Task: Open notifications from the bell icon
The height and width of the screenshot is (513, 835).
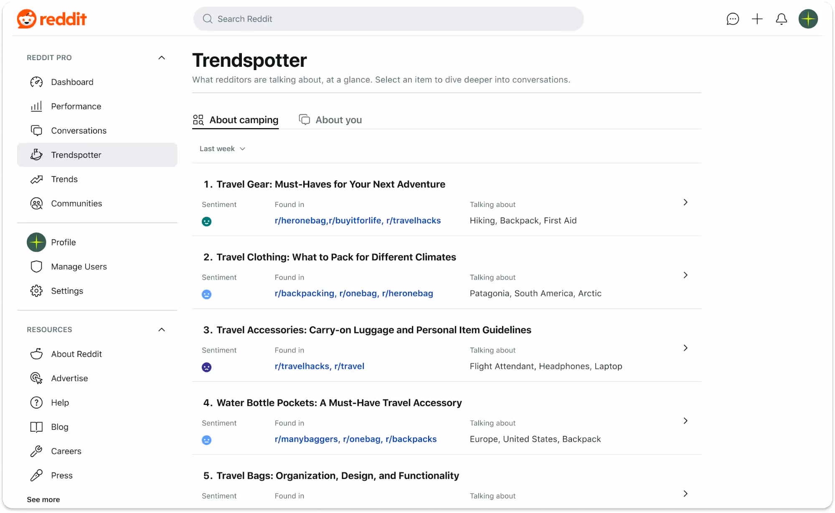Action: [781, 19]
